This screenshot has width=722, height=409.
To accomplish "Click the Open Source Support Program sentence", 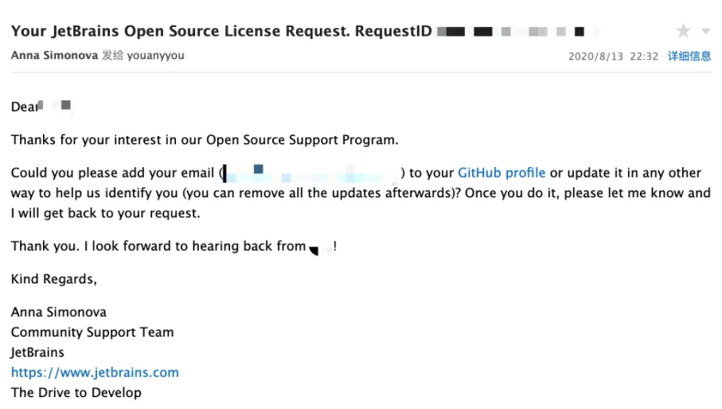I will 205,140.
